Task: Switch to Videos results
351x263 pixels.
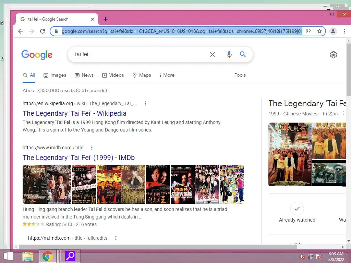Action: pos(113,75)
